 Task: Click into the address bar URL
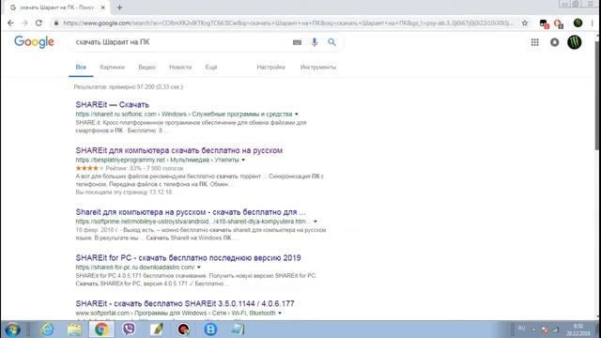click(287, 23)
